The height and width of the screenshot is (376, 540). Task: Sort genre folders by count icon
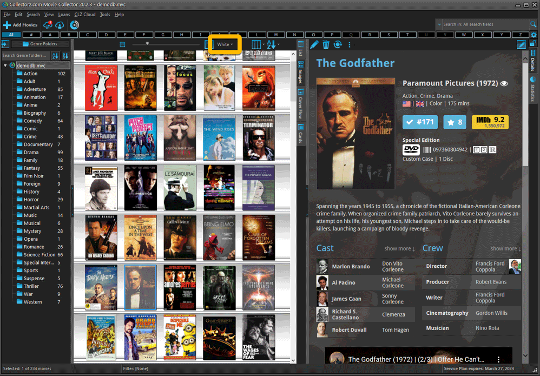[65, 55]
